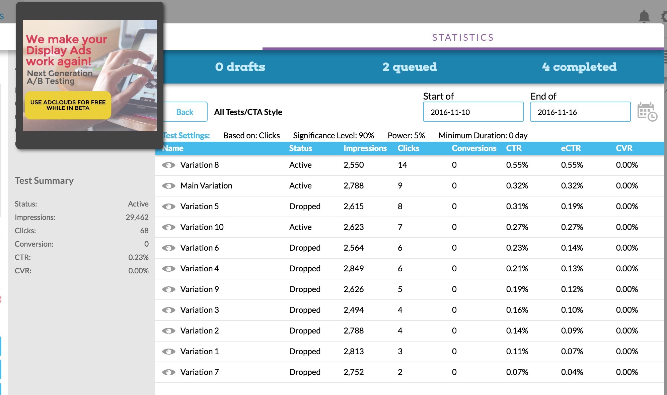Toggle preview eye for Main Variation

coord(169,186)
